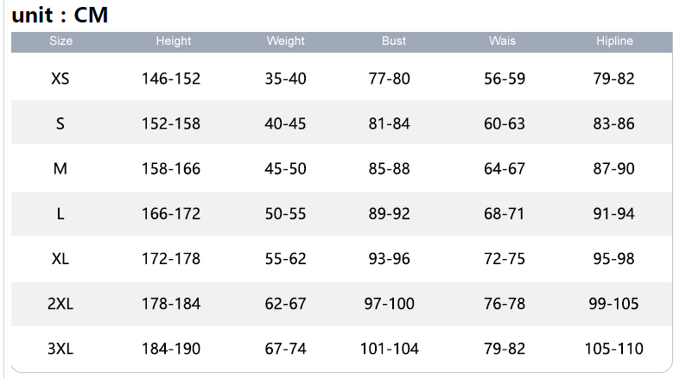Select the M size row label
Viewport: 686px width, 379px height.
60,168
